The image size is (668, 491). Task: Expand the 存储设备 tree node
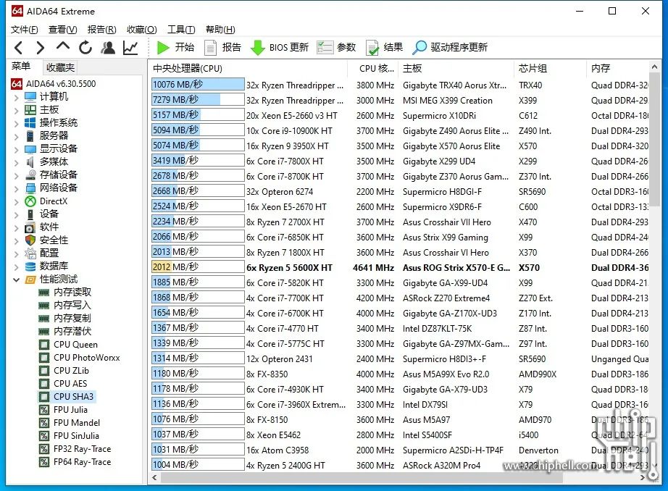16,176
